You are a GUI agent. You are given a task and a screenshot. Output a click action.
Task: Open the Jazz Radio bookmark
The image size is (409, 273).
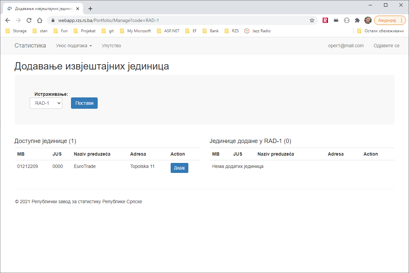pyautogui.click(x=257, y=31)
